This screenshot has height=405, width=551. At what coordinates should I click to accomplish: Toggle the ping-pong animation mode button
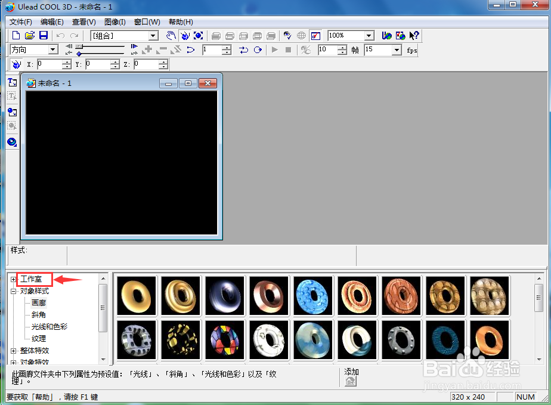pos(243,50)
